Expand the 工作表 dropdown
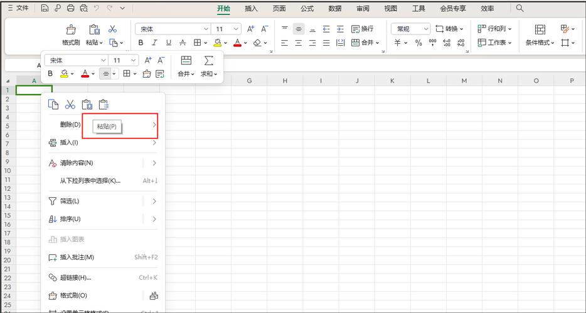Screen dimensions: 586x313 (x=494, y=43)
